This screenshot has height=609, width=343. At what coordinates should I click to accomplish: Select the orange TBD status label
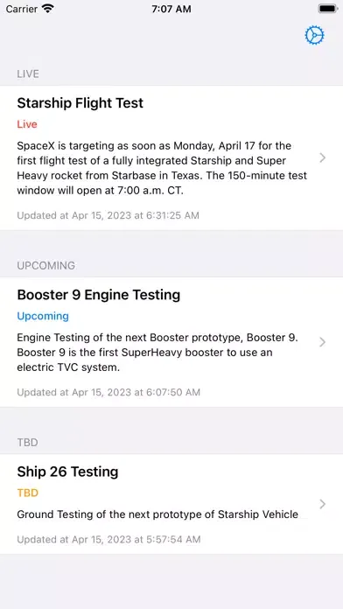coord(28,493)
